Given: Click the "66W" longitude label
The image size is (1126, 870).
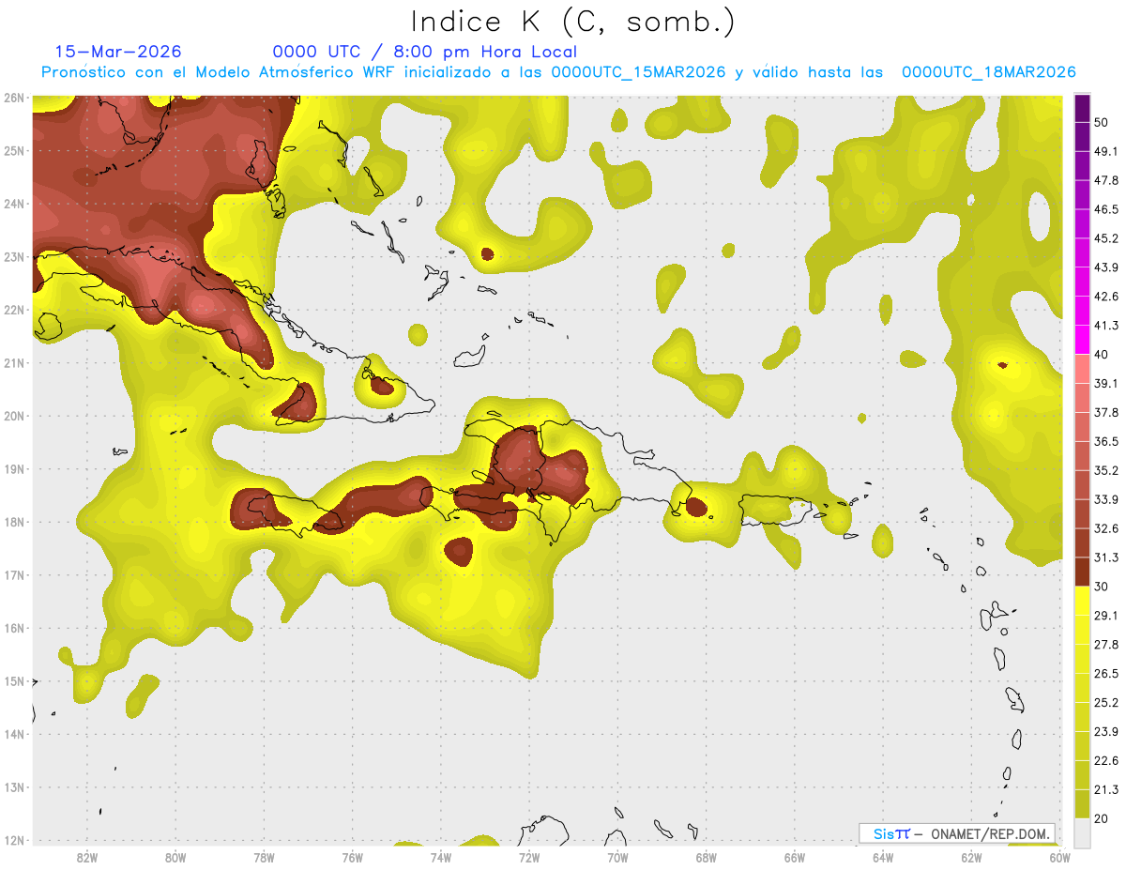Looking at the screenshot, I should coord(795,857).
